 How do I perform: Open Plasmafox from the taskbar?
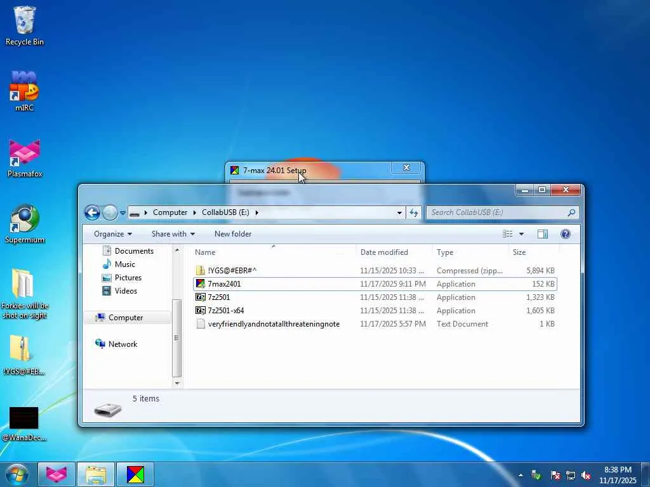56,474
